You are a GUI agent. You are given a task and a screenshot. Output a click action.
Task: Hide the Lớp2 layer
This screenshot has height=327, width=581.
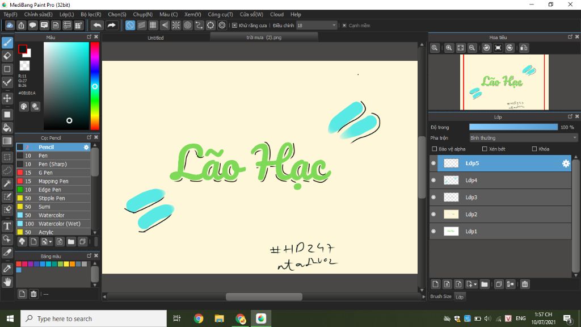[x=433, y=214]
